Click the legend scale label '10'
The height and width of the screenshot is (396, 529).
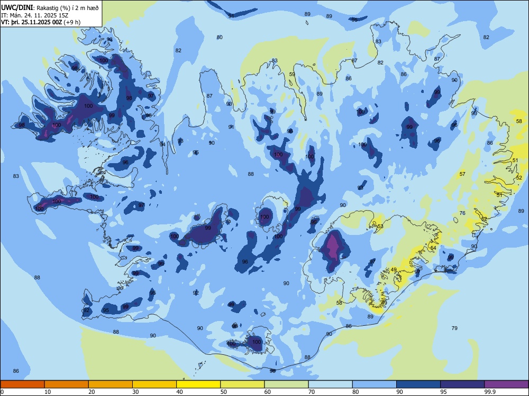[x=48, y=392]
